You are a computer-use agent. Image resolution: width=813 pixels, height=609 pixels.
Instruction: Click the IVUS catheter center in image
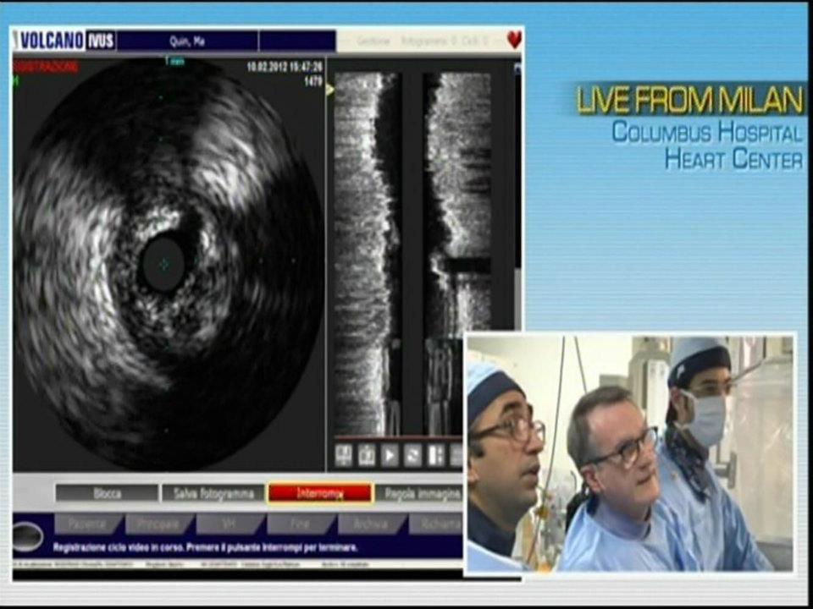pyautogui.click(x=163, y=263)
